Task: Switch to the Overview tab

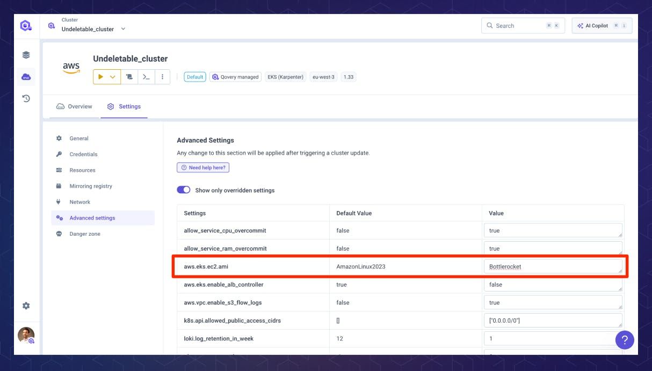Action: point(74,106)
